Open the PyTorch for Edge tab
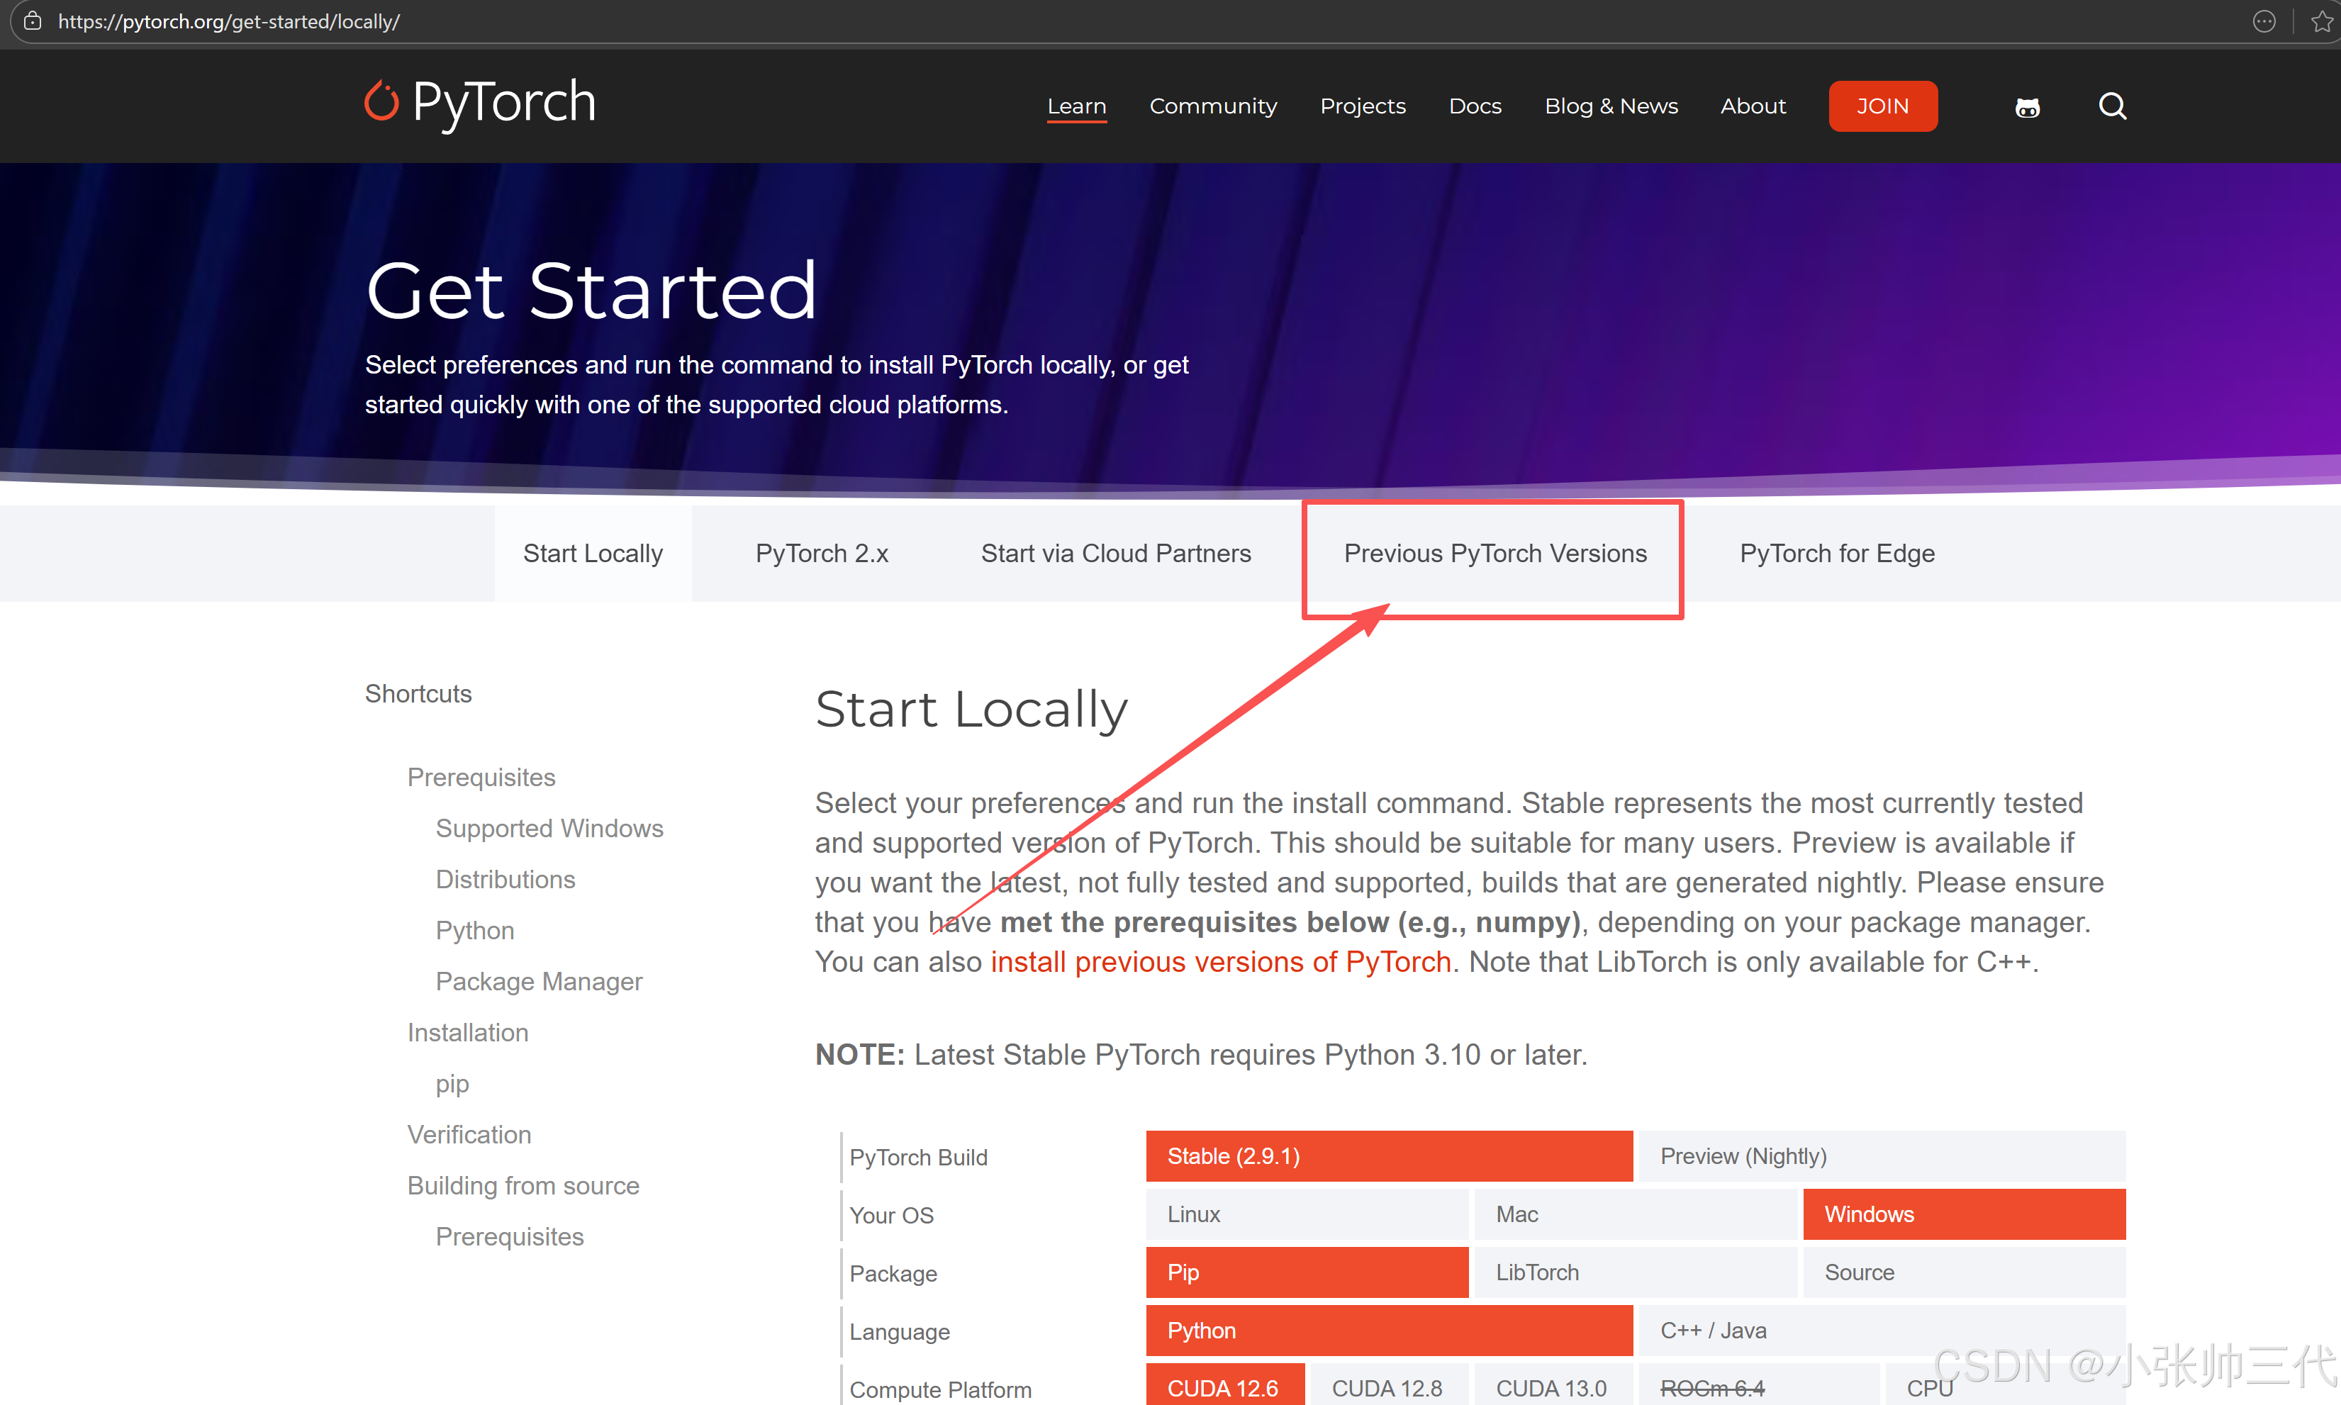Screen dimensions: 2341x1405 (x=1836, y=553)
